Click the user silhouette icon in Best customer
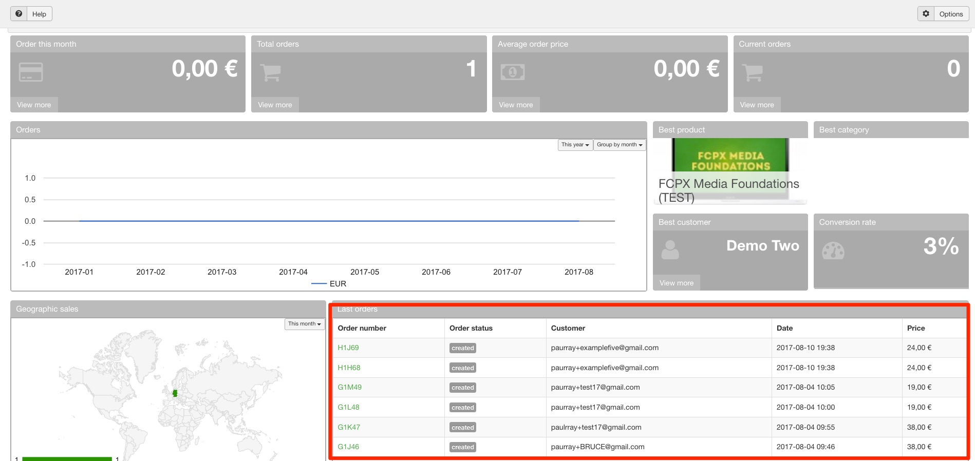Viewport: 975px width, 461px height. 670,250
